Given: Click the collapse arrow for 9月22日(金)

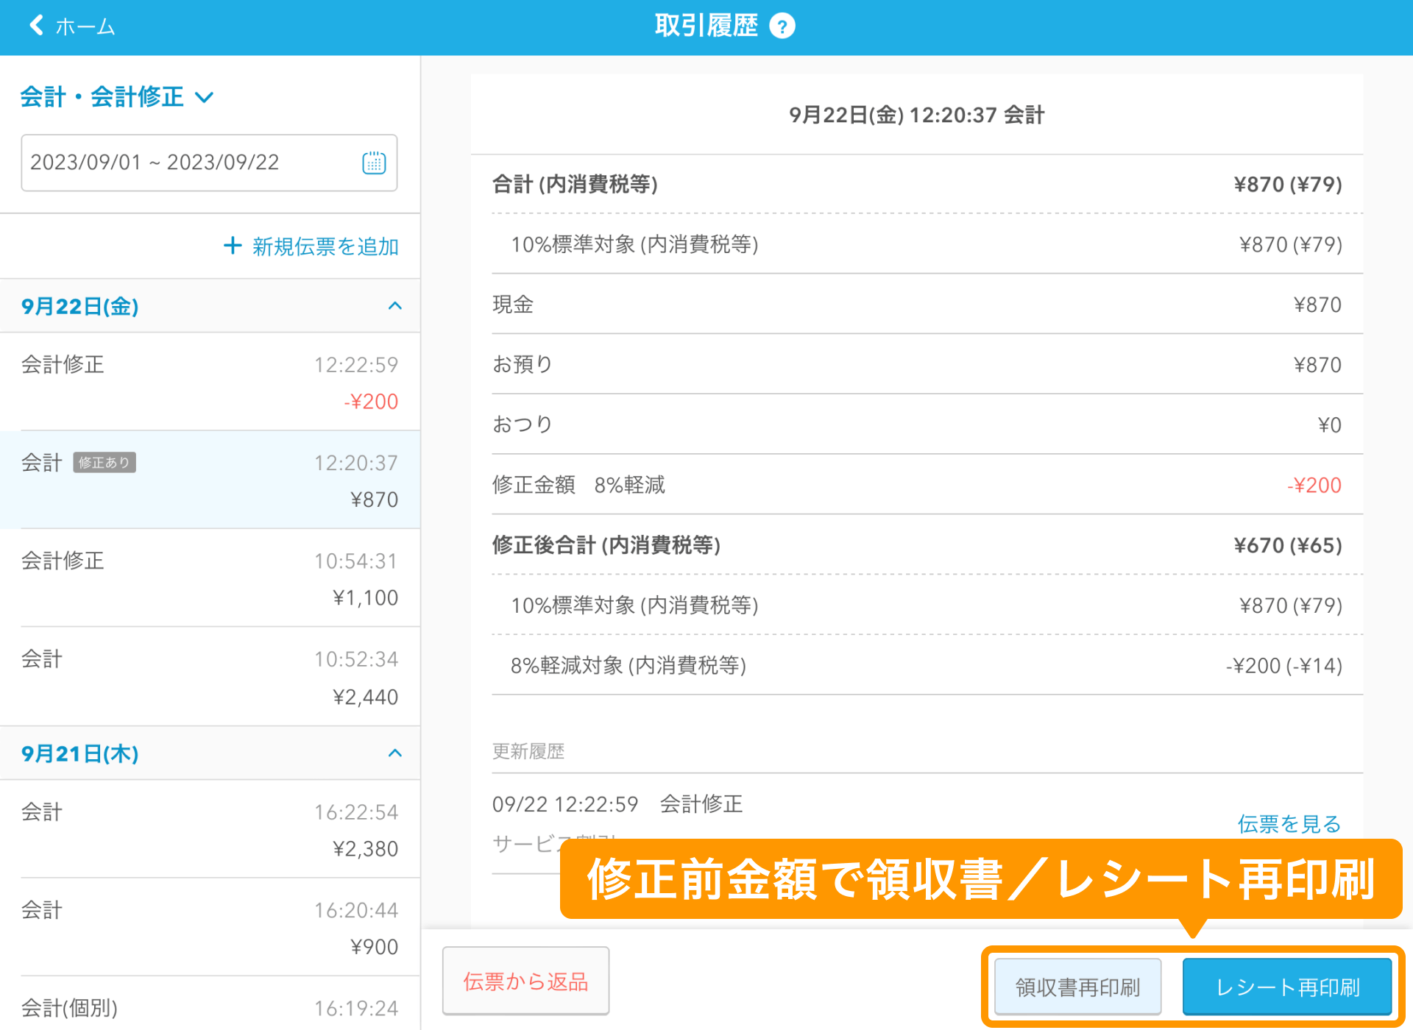Looking at the screenshot, I should 395,306.
